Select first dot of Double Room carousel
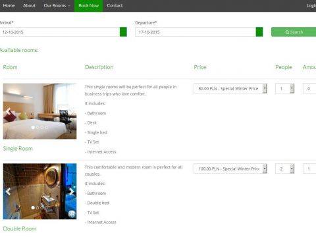 (x=33, y=207)
